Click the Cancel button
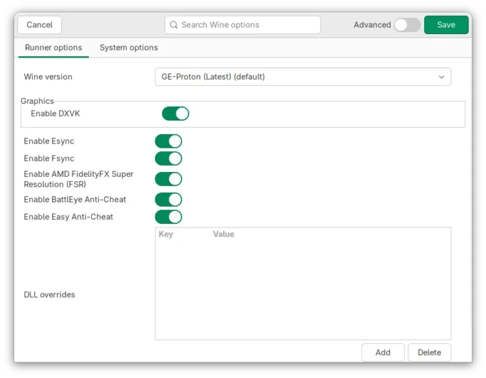The image size is (486, 378). point(40,25)
